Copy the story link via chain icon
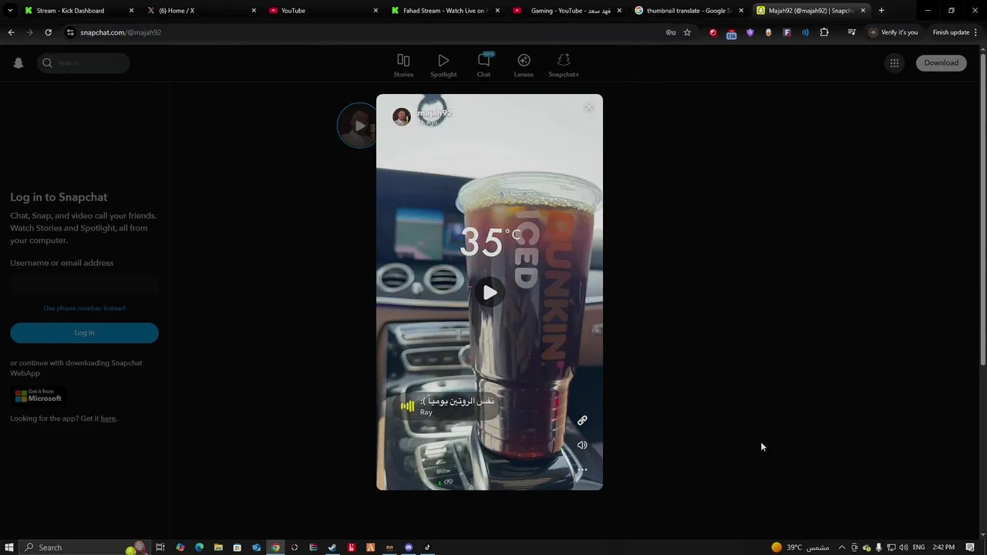The width and height of the screenshot is (987, 555). 582,420
